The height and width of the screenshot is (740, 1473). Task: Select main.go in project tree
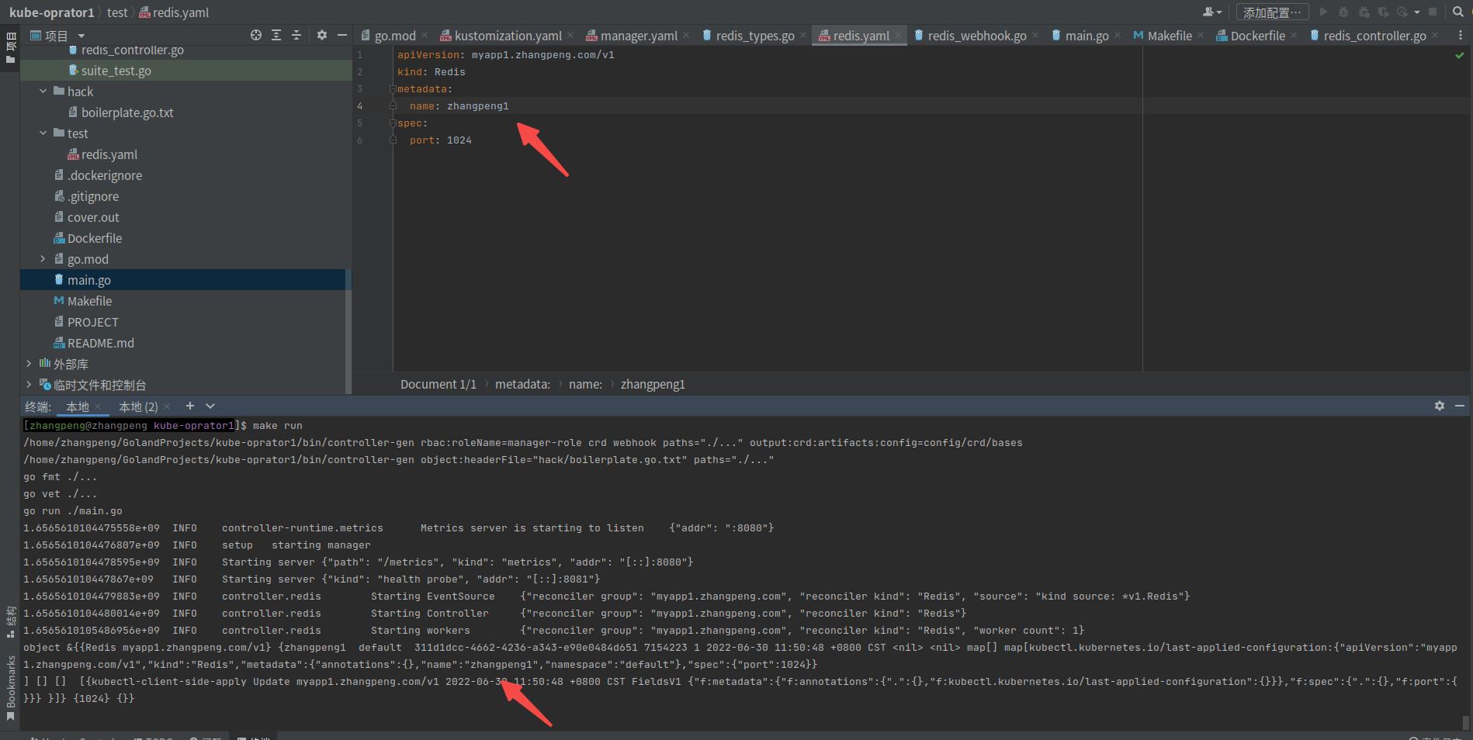coord(88,280)
